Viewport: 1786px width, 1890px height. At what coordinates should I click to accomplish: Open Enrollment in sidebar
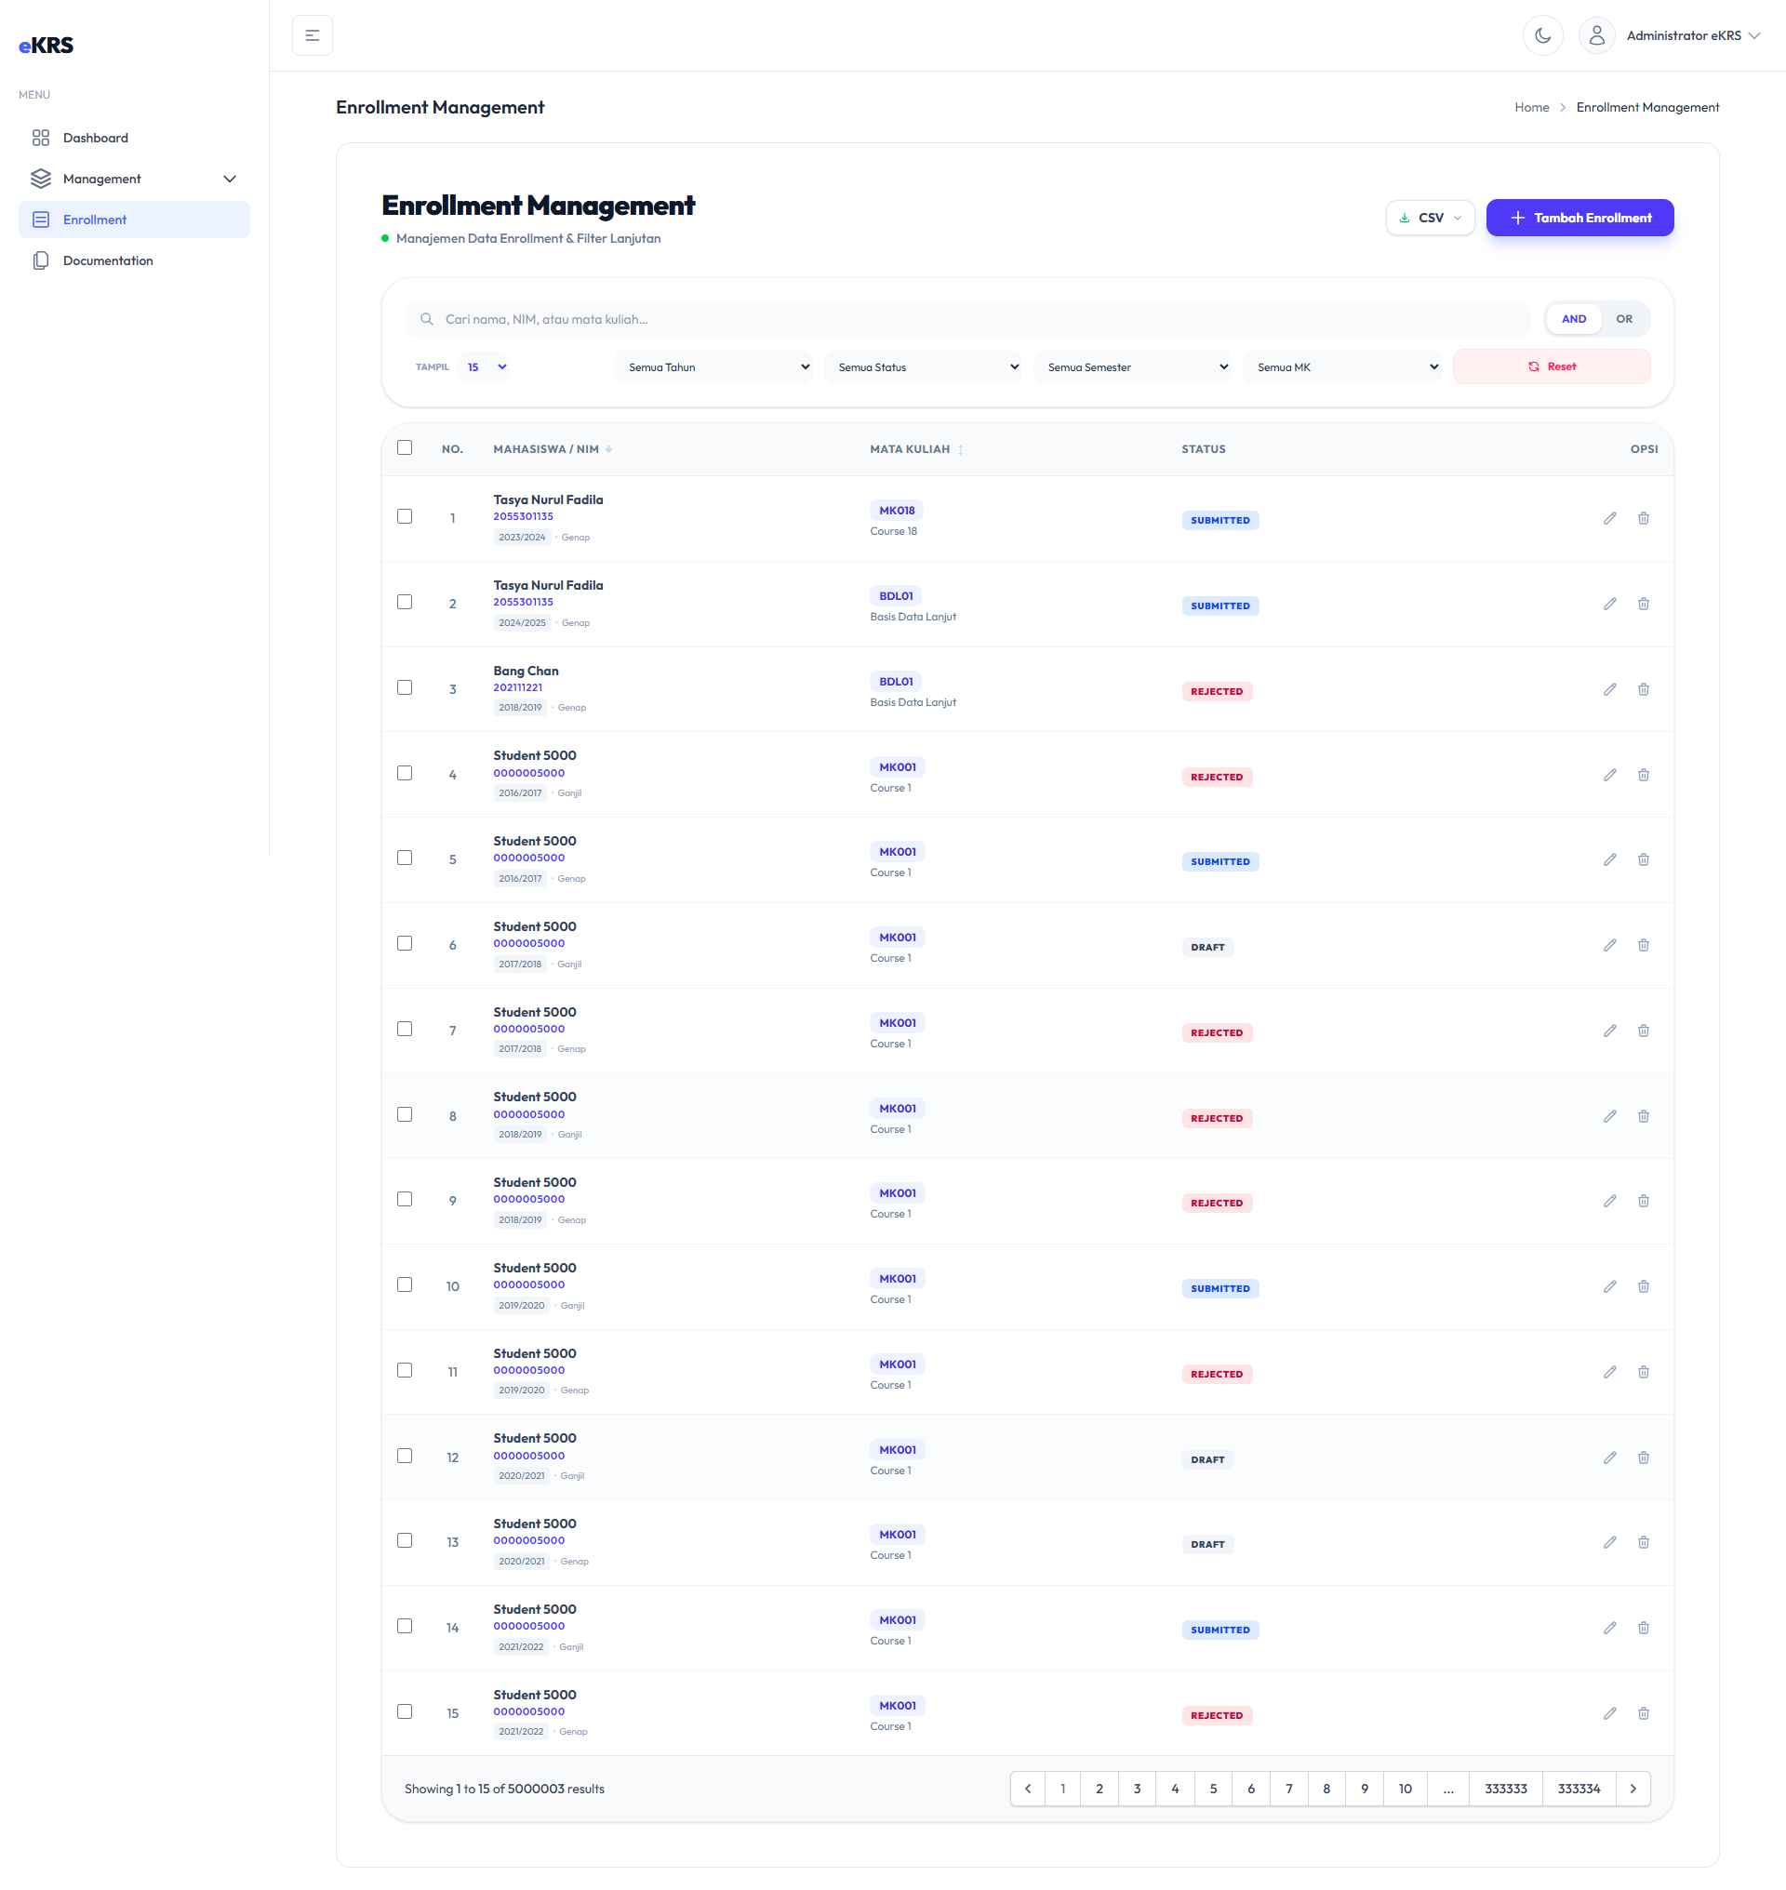point(134,220)
